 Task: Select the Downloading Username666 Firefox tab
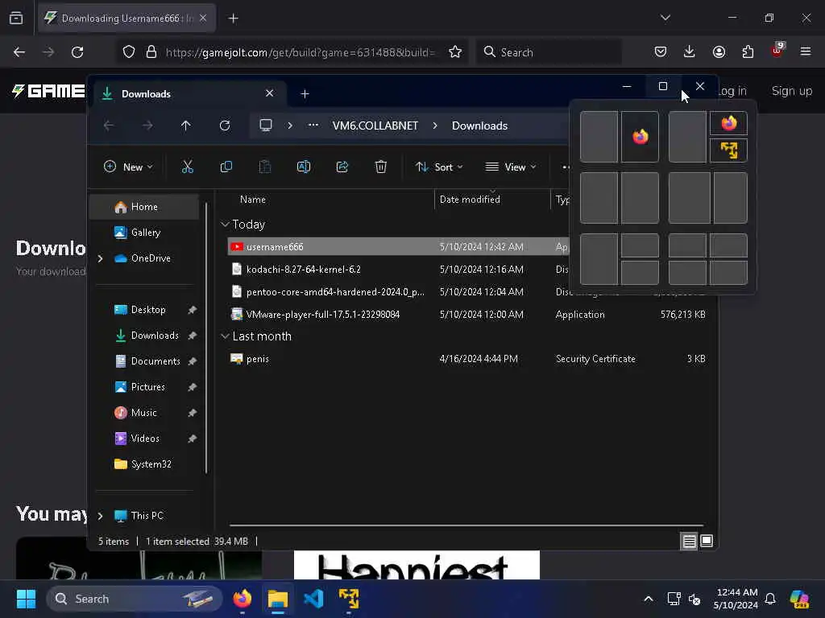tap(127, 19)
